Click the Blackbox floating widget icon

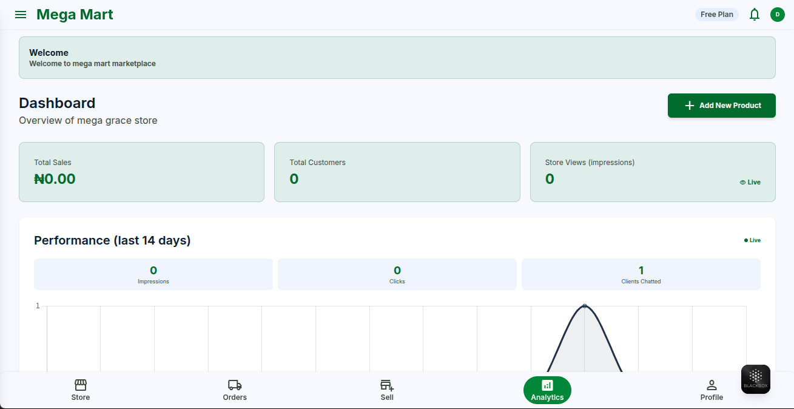tap(756, 379)
